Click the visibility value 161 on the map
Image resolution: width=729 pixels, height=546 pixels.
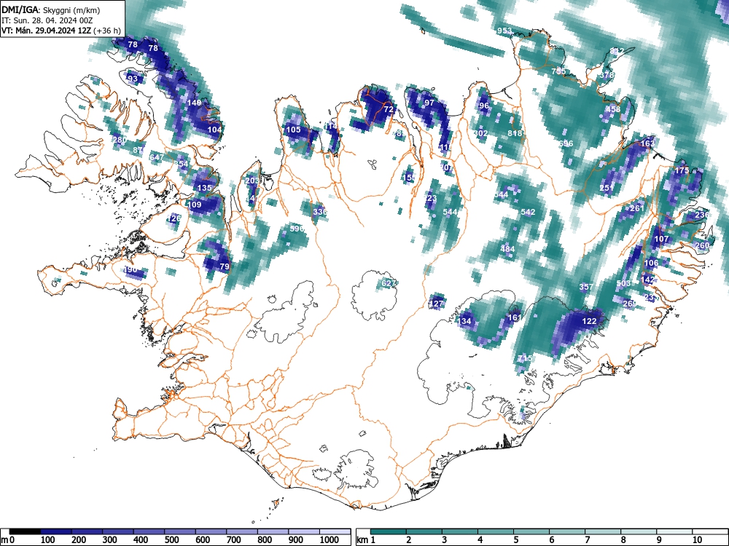point(514,317)
